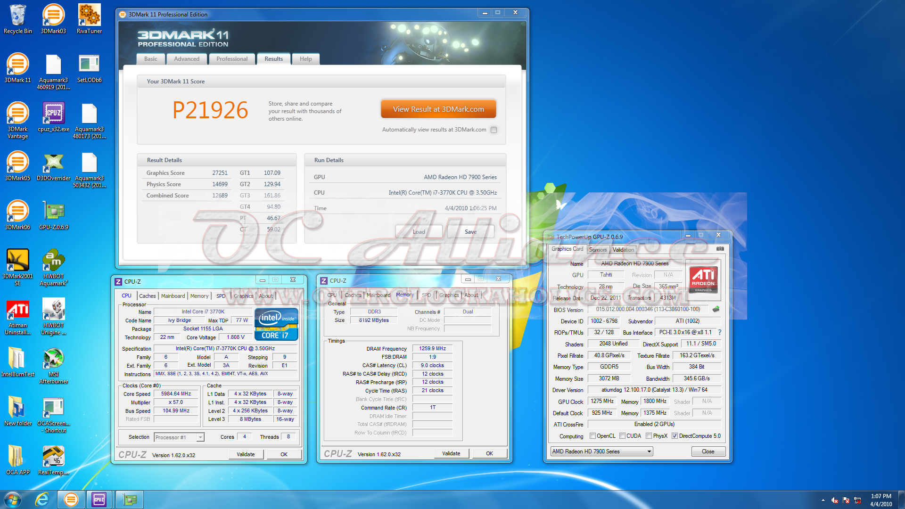Viewport: 905px width, 509px height.
Task: Open the OCA APP desktop folder
Action: [17, 460]
